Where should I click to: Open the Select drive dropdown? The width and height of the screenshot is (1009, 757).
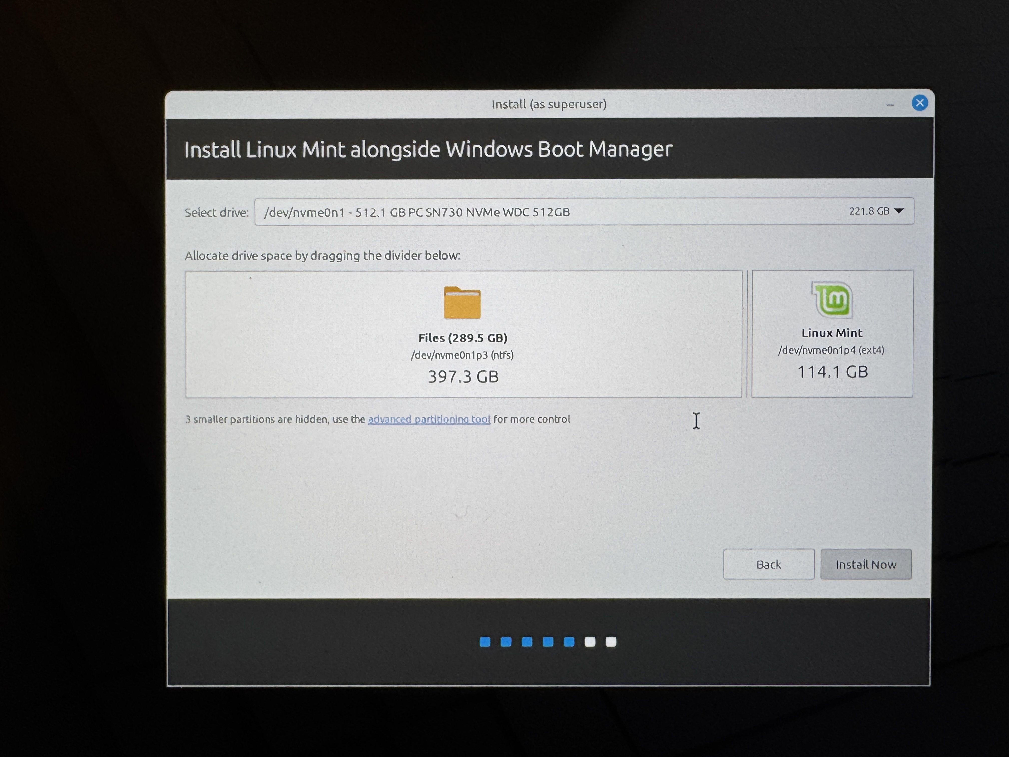coord(584,212)
